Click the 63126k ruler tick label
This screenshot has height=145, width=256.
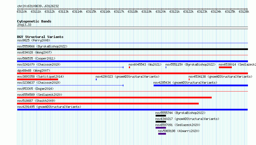point(244,12)
